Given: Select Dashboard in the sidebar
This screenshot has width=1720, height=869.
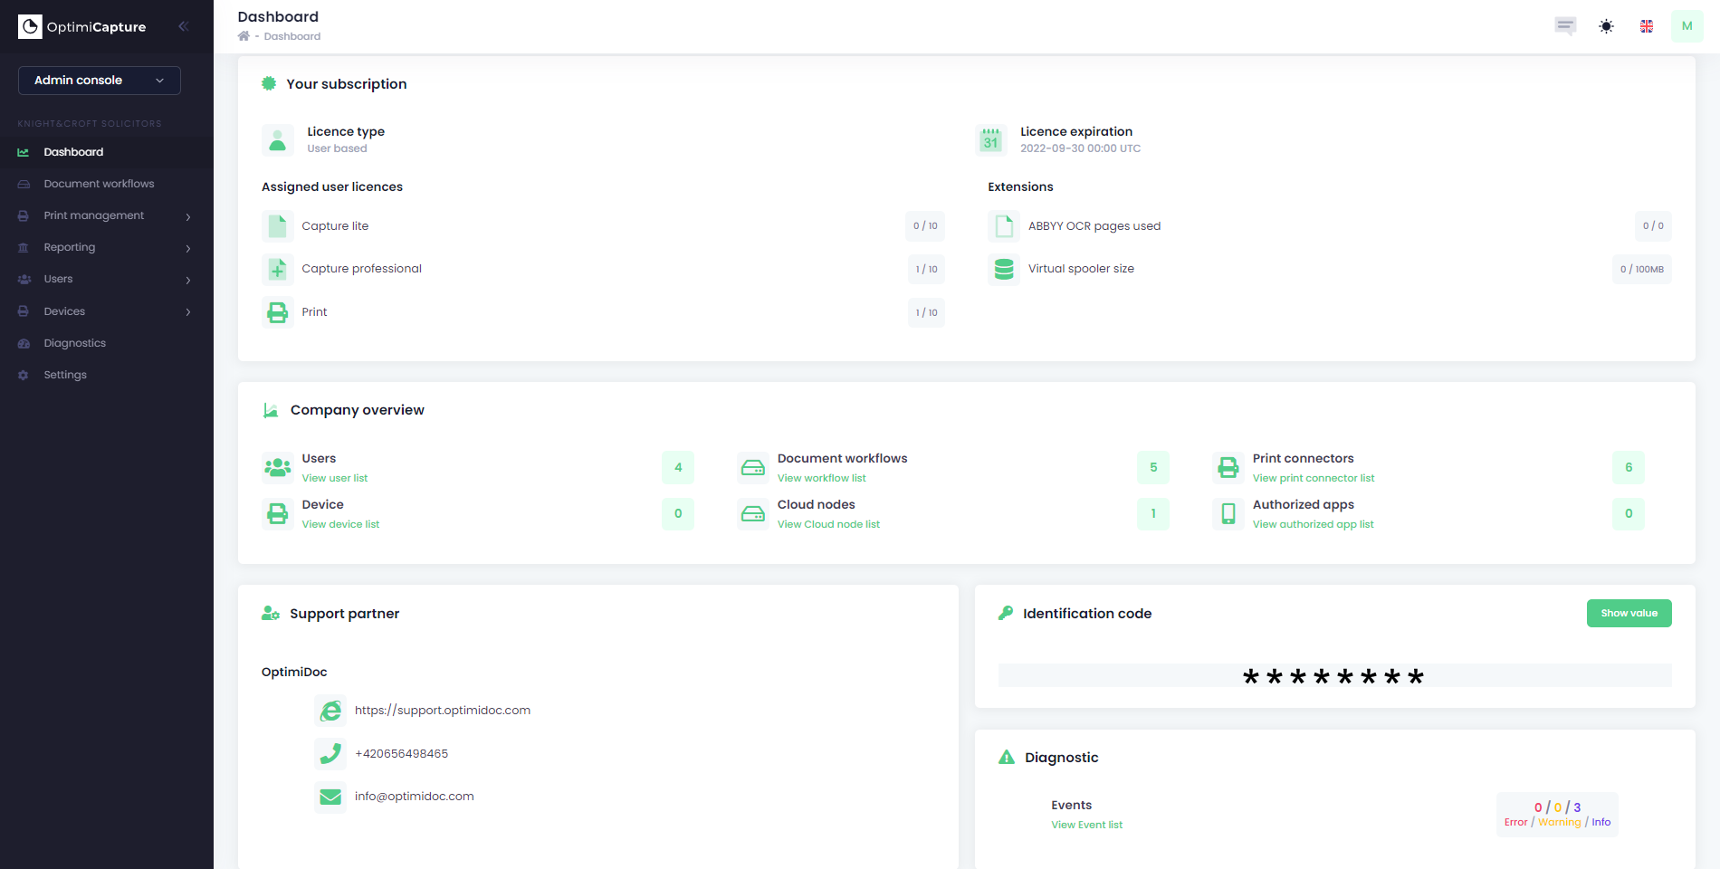Looking at the screenshot, I should pos(107,152).
